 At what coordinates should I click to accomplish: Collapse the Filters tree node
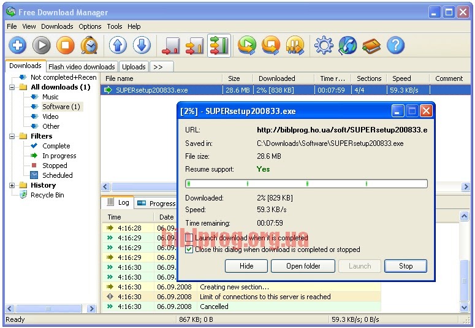point(12,136)
